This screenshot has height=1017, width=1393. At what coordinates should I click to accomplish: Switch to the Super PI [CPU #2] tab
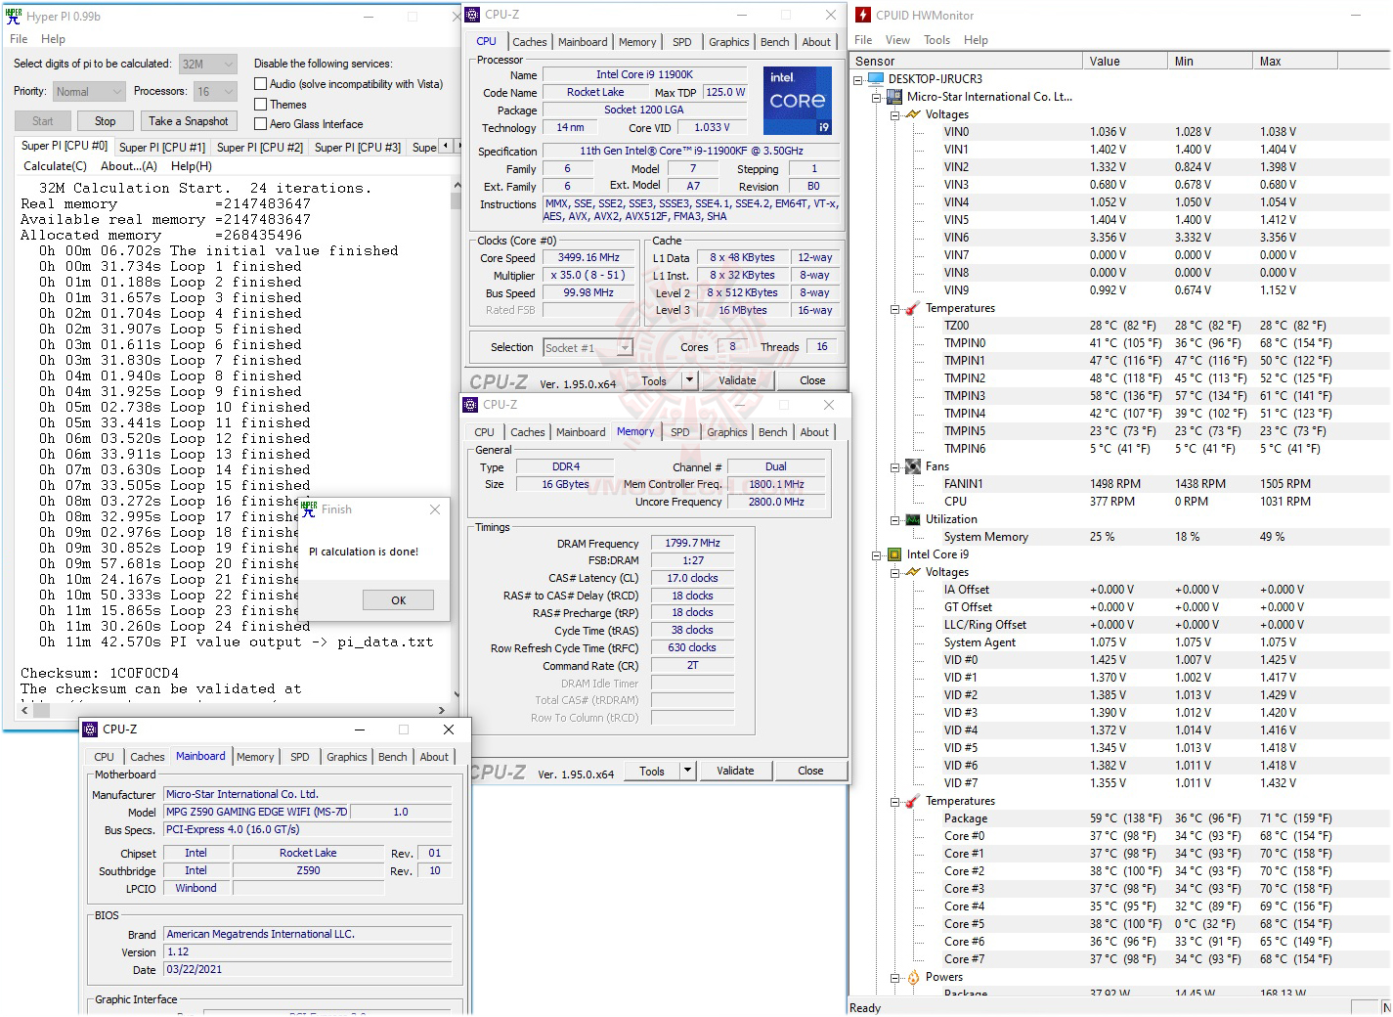[259, 148]
